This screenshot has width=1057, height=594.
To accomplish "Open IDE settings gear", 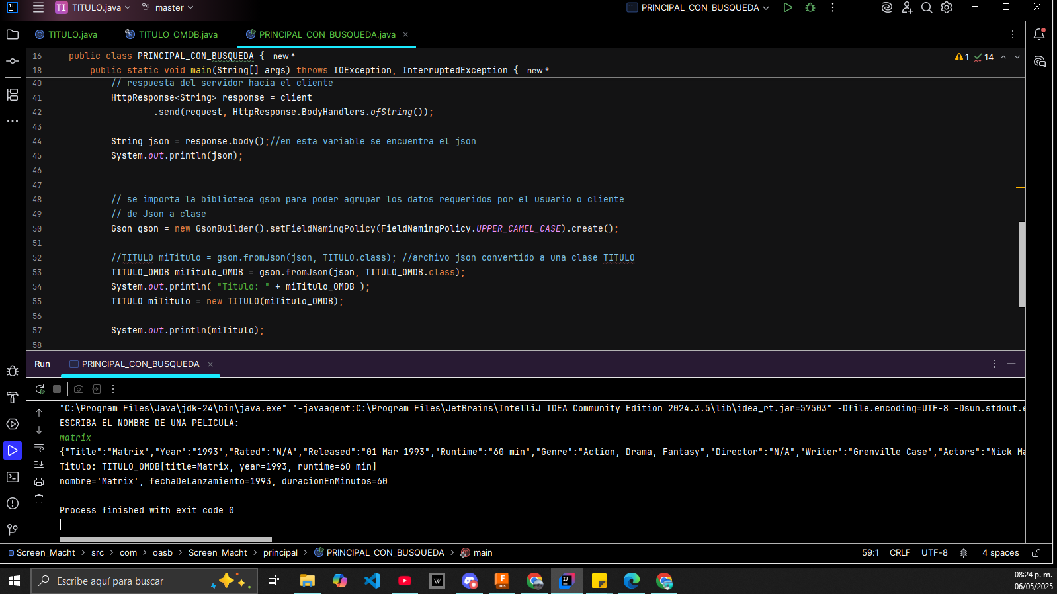I will click(x=947, y=7).
